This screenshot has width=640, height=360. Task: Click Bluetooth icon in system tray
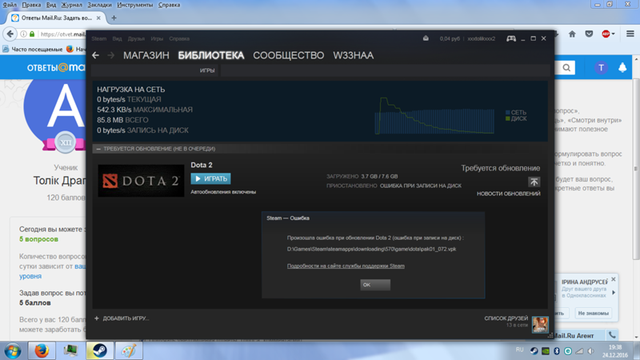pos(556,351)
